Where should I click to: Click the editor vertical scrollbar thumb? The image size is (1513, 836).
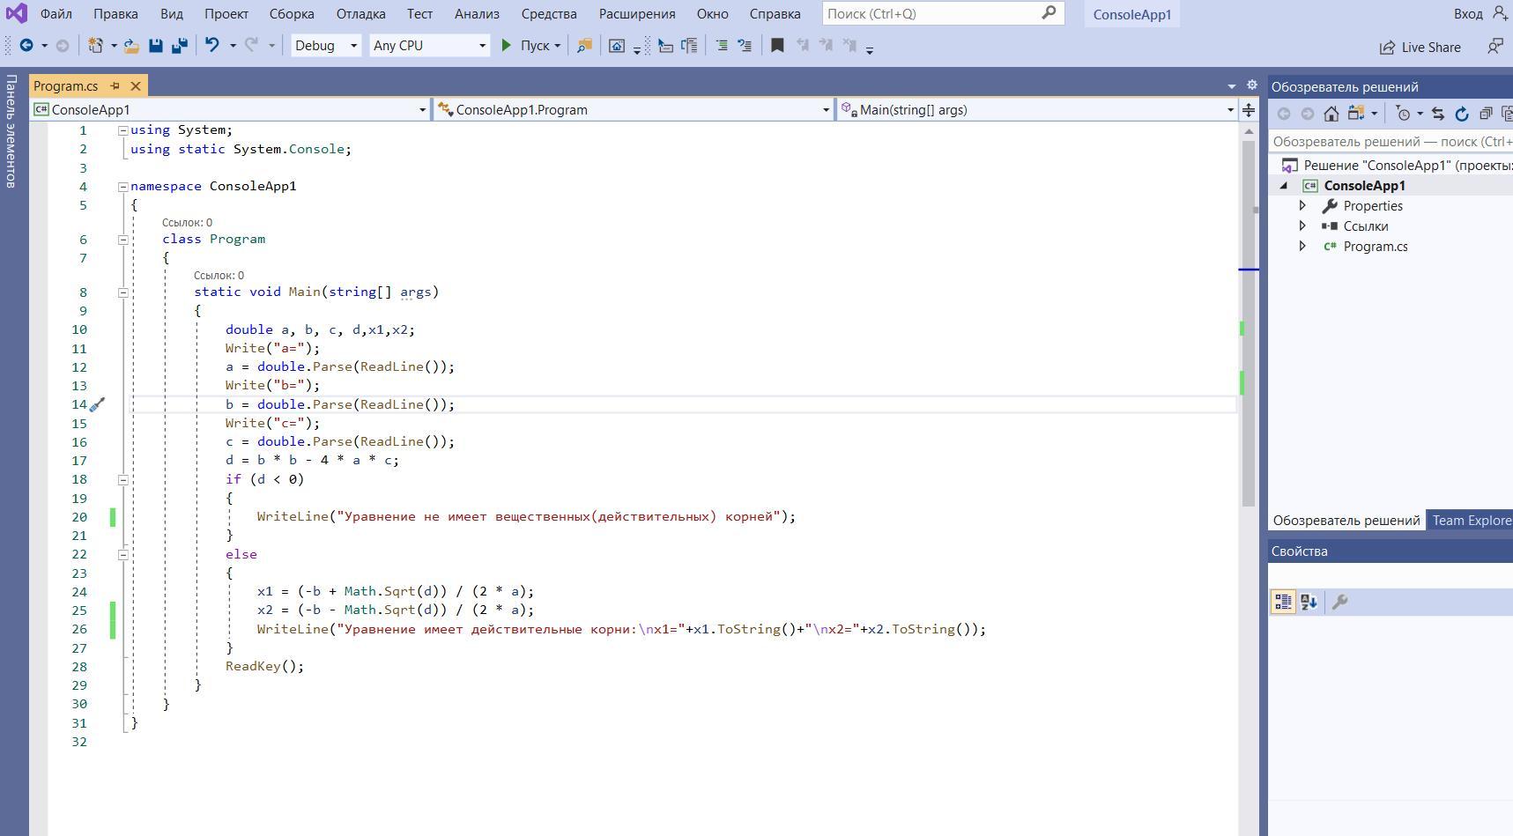coord(1249,322)
